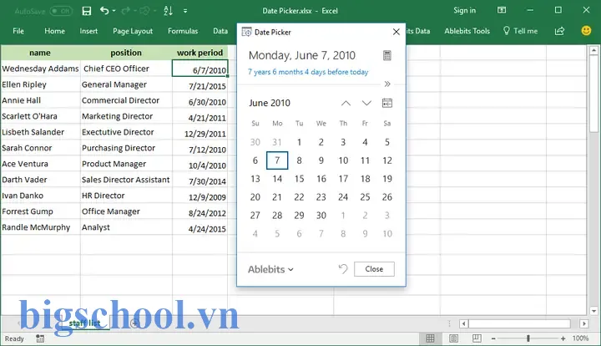
Task: Switch to Page Break Preview icon
Action: [x=477, y=338]
